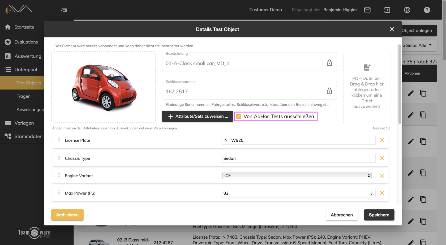Open Evaluations in the sidebar

coord(26,42)
